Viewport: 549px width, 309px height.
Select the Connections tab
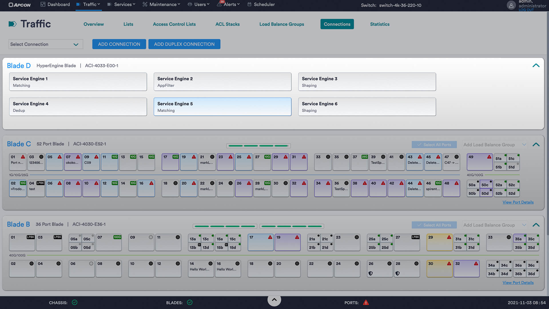337,24
